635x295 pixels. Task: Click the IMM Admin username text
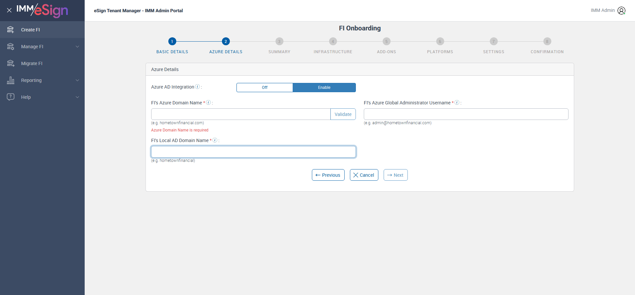603,10
